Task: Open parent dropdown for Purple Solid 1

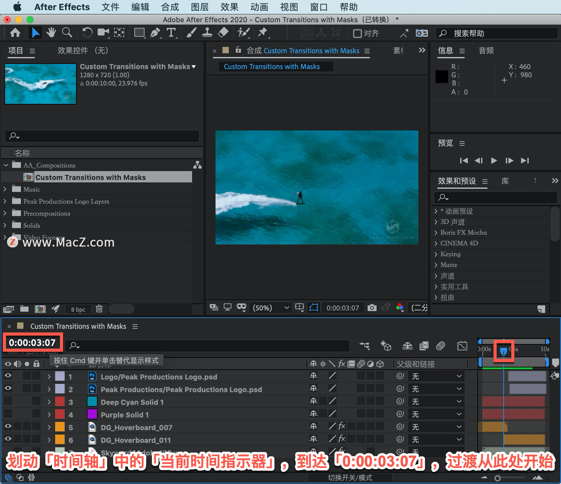Action: coord(436,414)
